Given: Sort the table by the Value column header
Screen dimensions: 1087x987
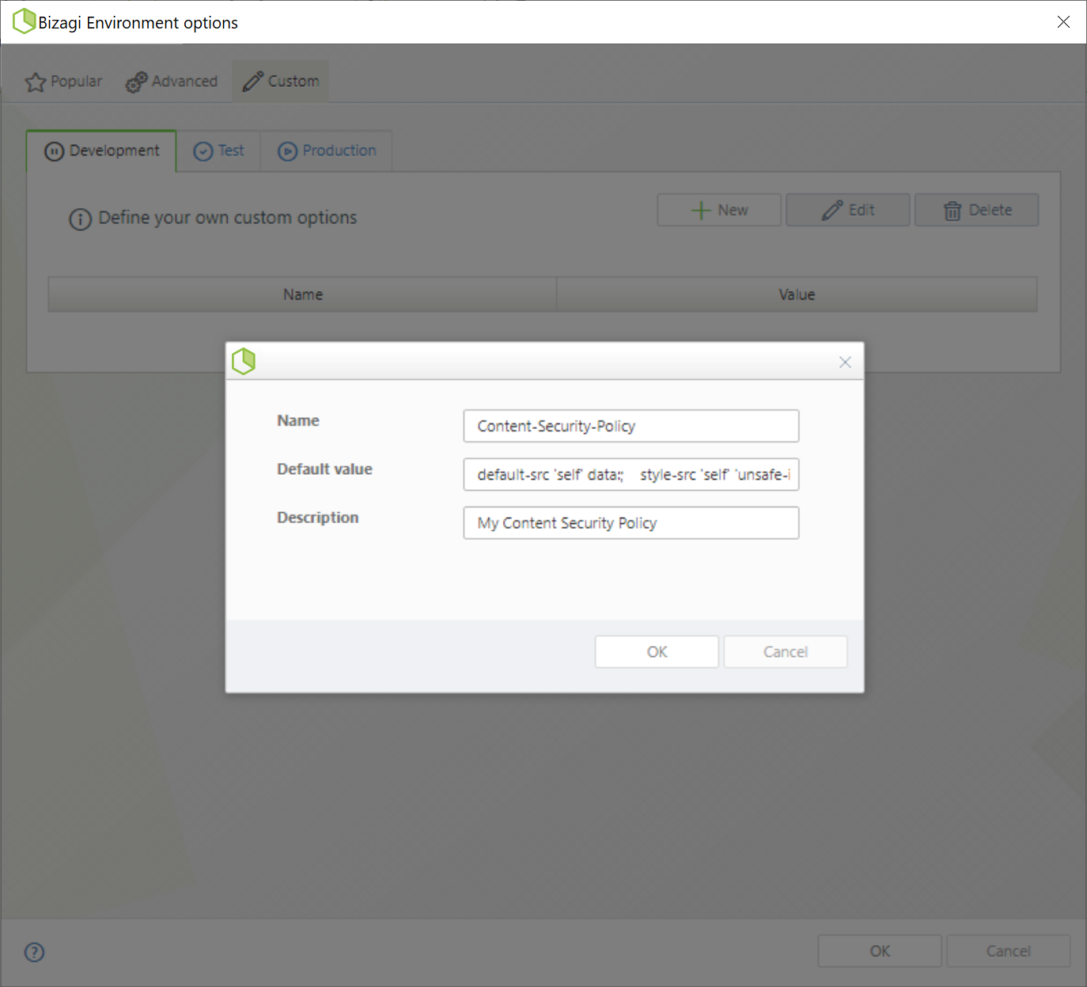Looking at the screenshot, I should click(x=797, y=294).
